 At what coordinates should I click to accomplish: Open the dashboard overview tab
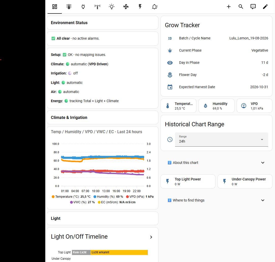point(54,7)
